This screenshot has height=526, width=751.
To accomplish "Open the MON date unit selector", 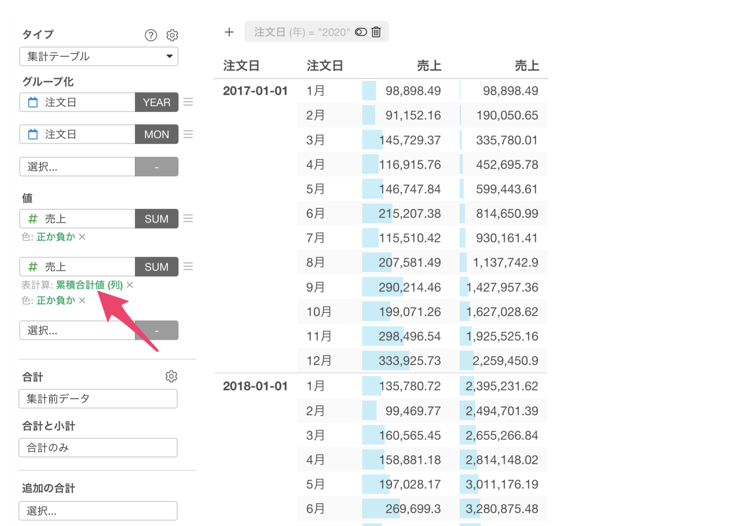I will point(156,134).
